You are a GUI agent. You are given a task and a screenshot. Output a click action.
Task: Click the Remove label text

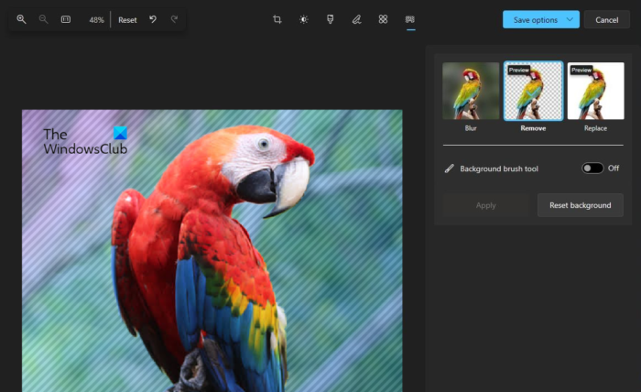533,128
